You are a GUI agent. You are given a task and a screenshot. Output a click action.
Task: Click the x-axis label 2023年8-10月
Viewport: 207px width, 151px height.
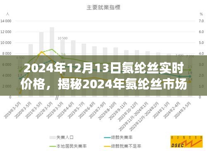click(x=107, y=111)
